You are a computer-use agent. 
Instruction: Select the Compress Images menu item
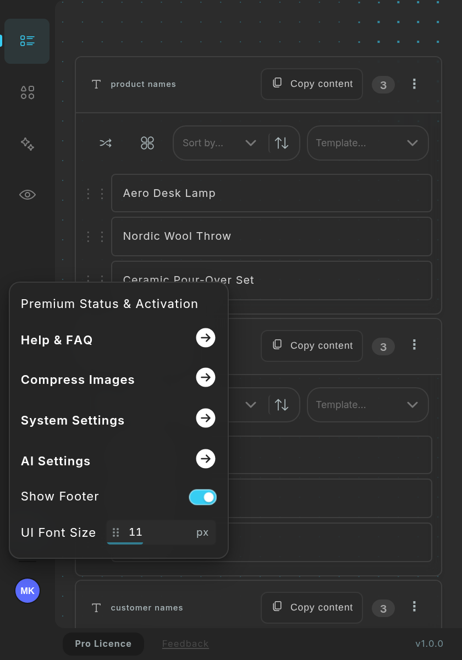pos(78,380)
